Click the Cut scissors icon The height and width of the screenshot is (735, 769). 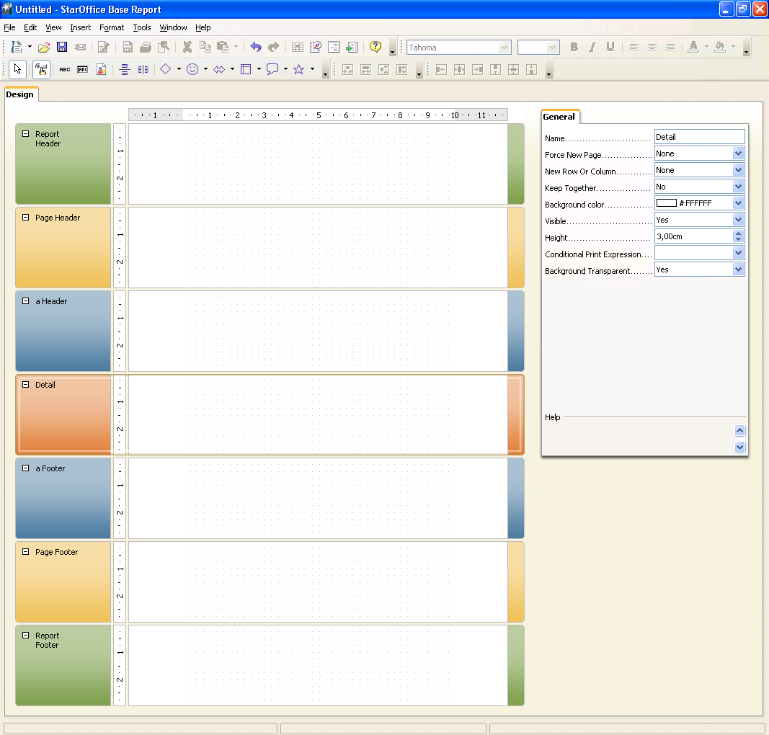coord(187,47)
